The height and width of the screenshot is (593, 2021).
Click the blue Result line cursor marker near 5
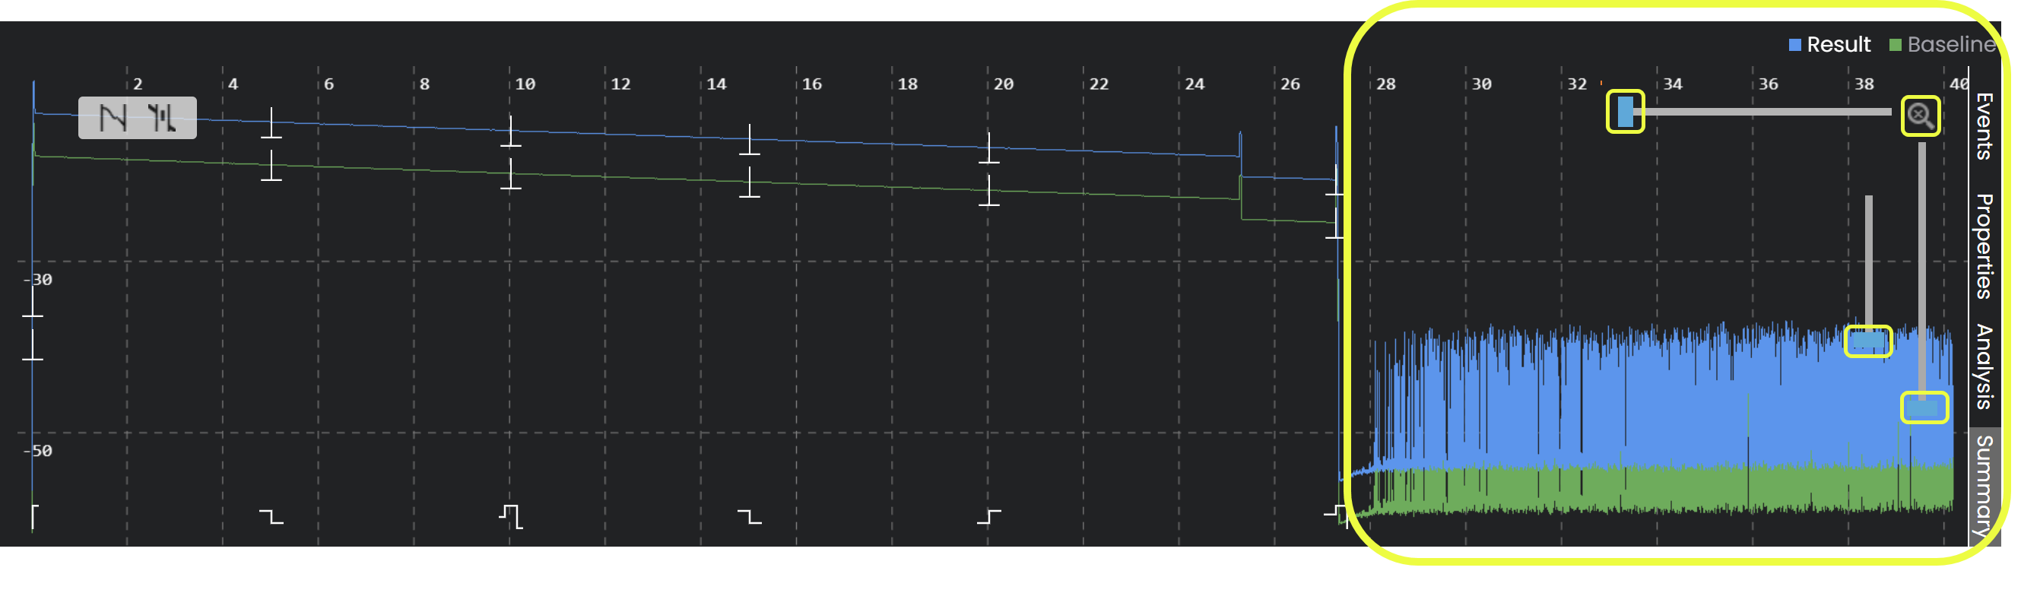point(271,124)
